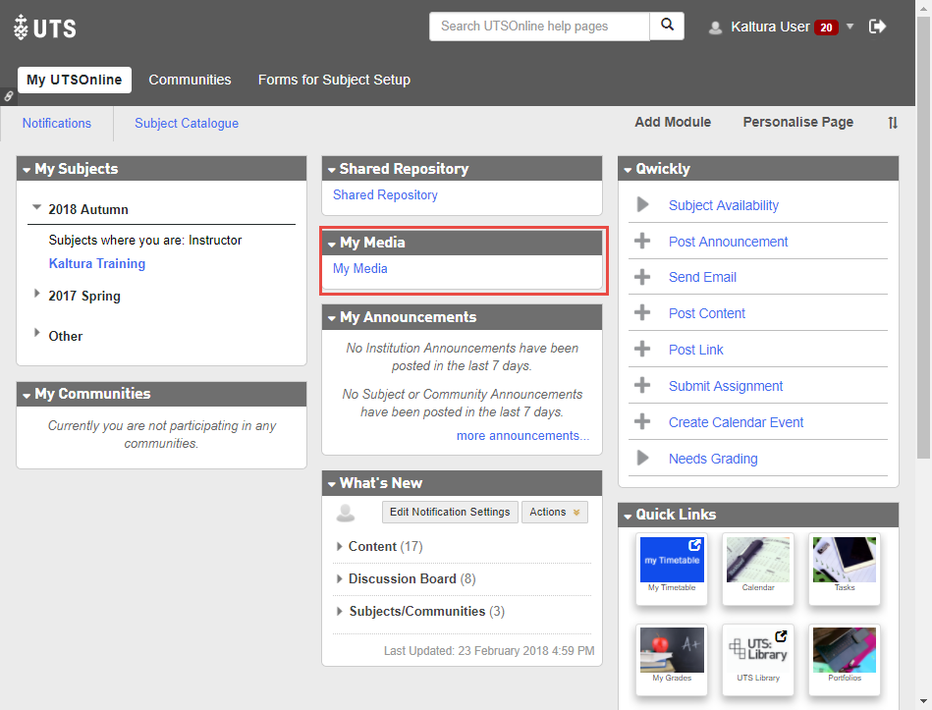This screenshot has height=710, width=932.
Task: Click the search magnifying glass icon
Action: [x=667, y=27]
